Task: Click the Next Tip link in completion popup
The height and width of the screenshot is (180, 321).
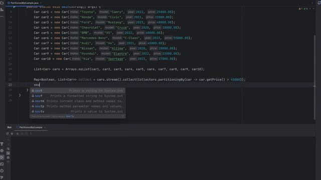Action: click(70, 116)
